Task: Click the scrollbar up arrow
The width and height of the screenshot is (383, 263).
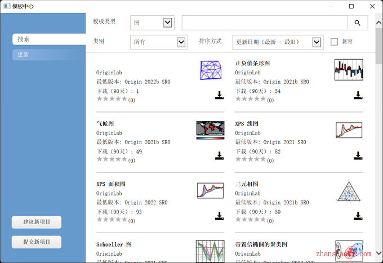Action: [379, 23]
